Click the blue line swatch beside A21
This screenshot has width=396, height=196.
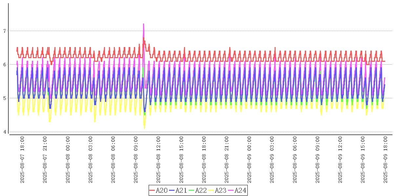tap(172, 190)
